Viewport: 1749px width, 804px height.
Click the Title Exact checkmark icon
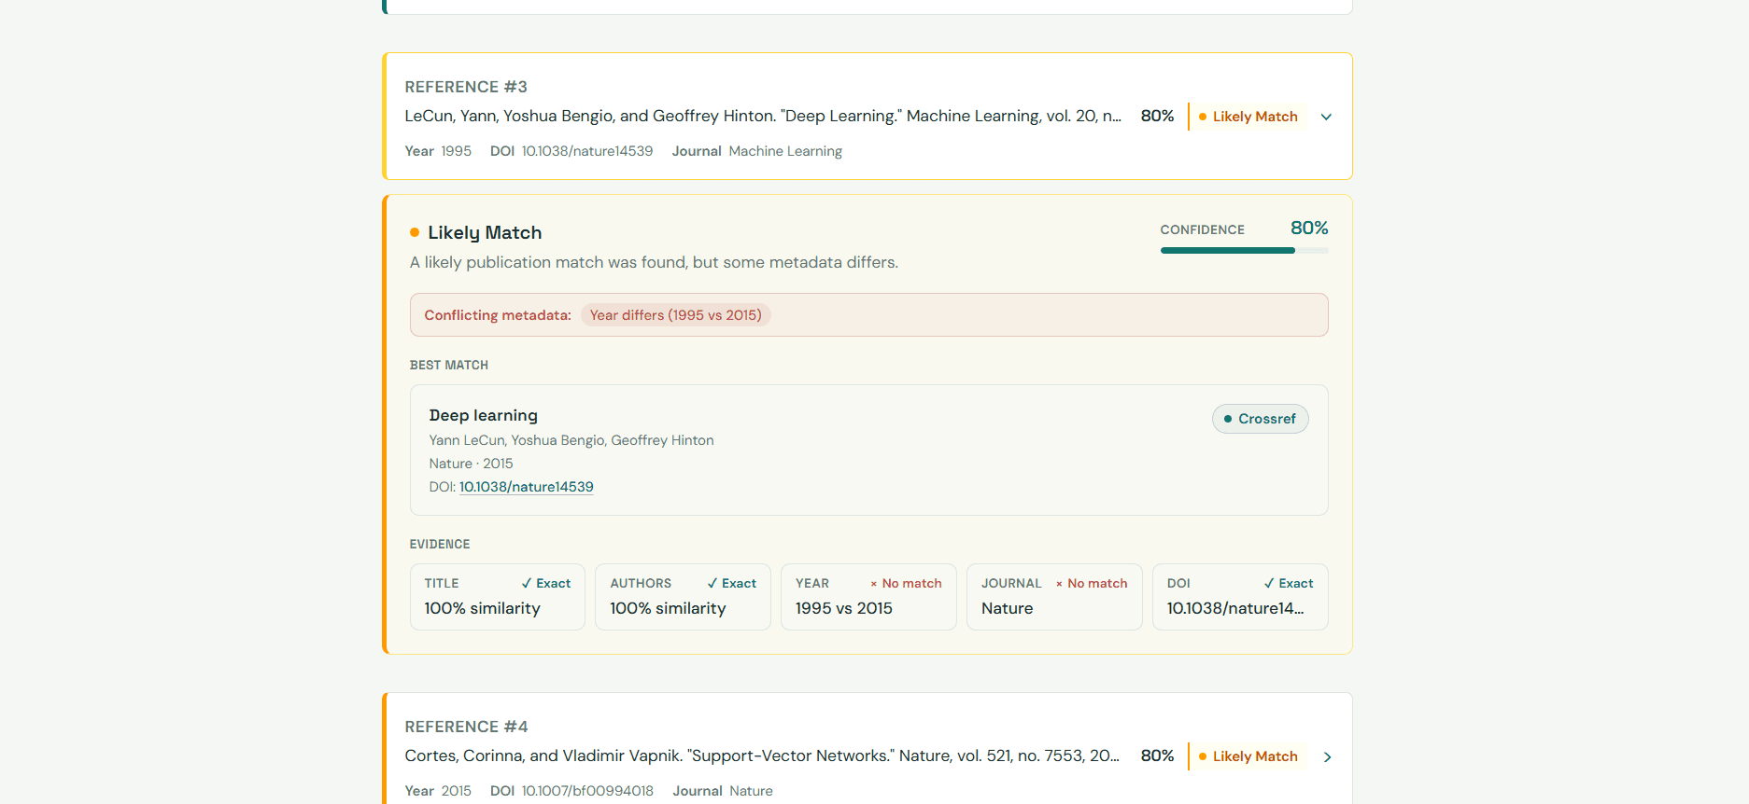(527, 583)
